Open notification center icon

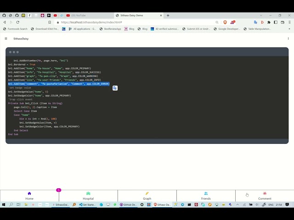pos(287,204)
